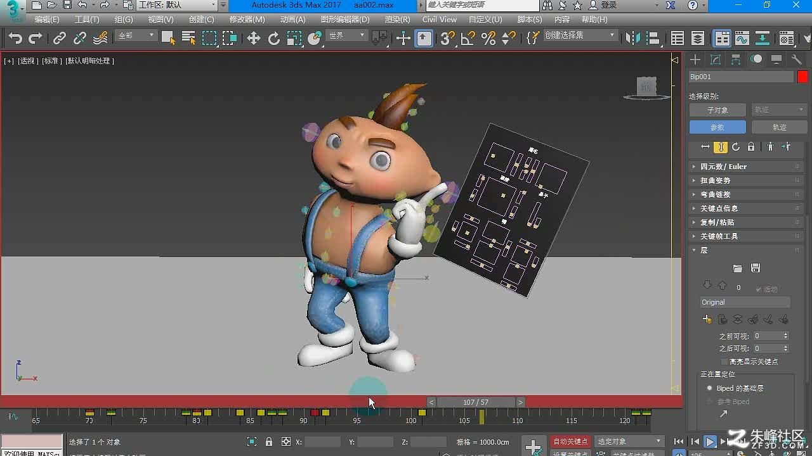Screen dimensions: 812x456
Task: Toggle the Spinner Snap button
Action: click(509, 39)
